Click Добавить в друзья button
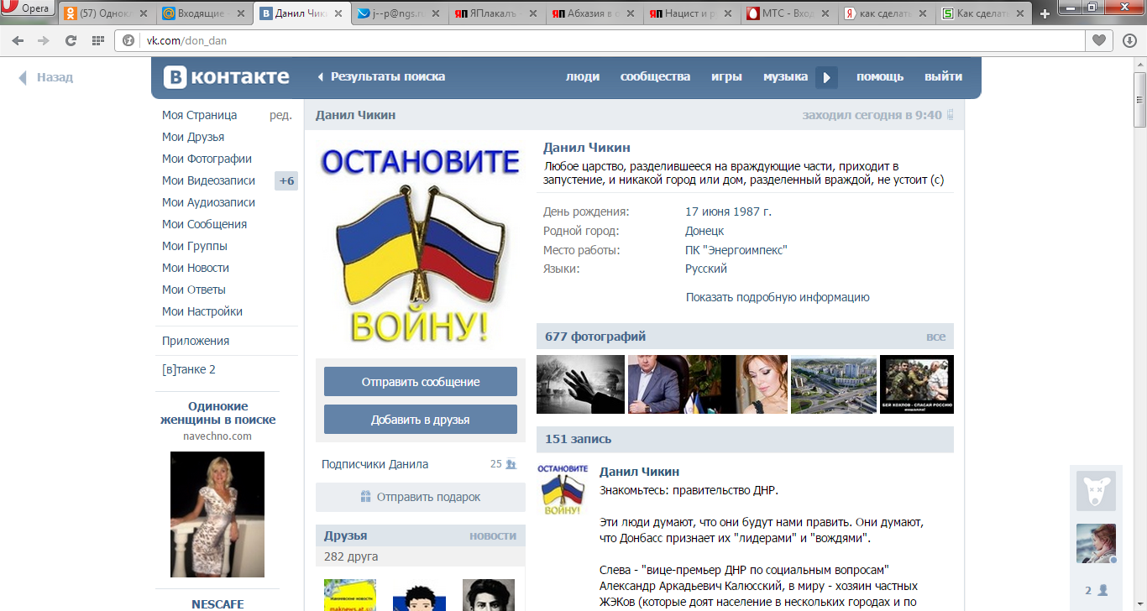 coord(421,419)
